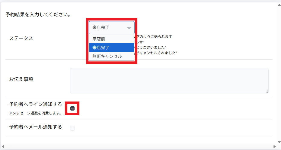Click the お伝え事項 field label
281x150 pixels.
tap(21, 80)
